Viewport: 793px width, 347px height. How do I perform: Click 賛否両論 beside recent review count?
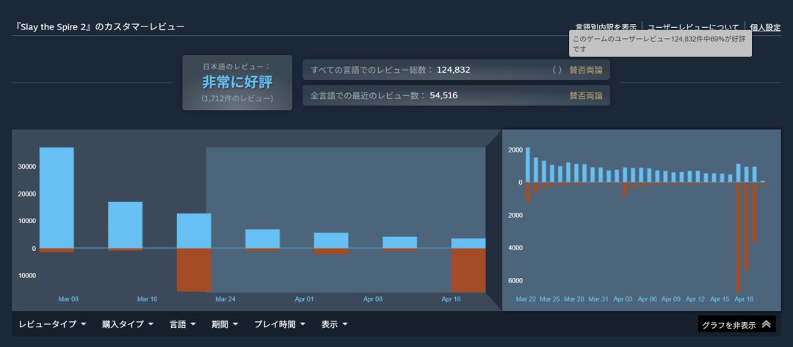tap(585, 95)
